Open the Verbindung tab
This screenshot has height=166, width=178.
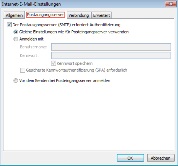[78, 15]
